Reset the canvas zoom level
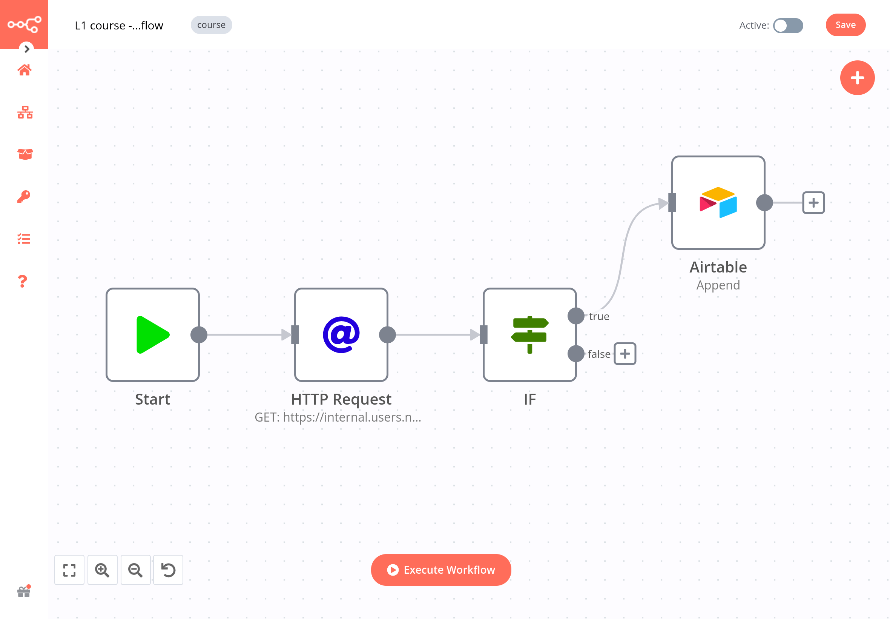The width and height of the screenshot is (890, 619). coord(168,570)
